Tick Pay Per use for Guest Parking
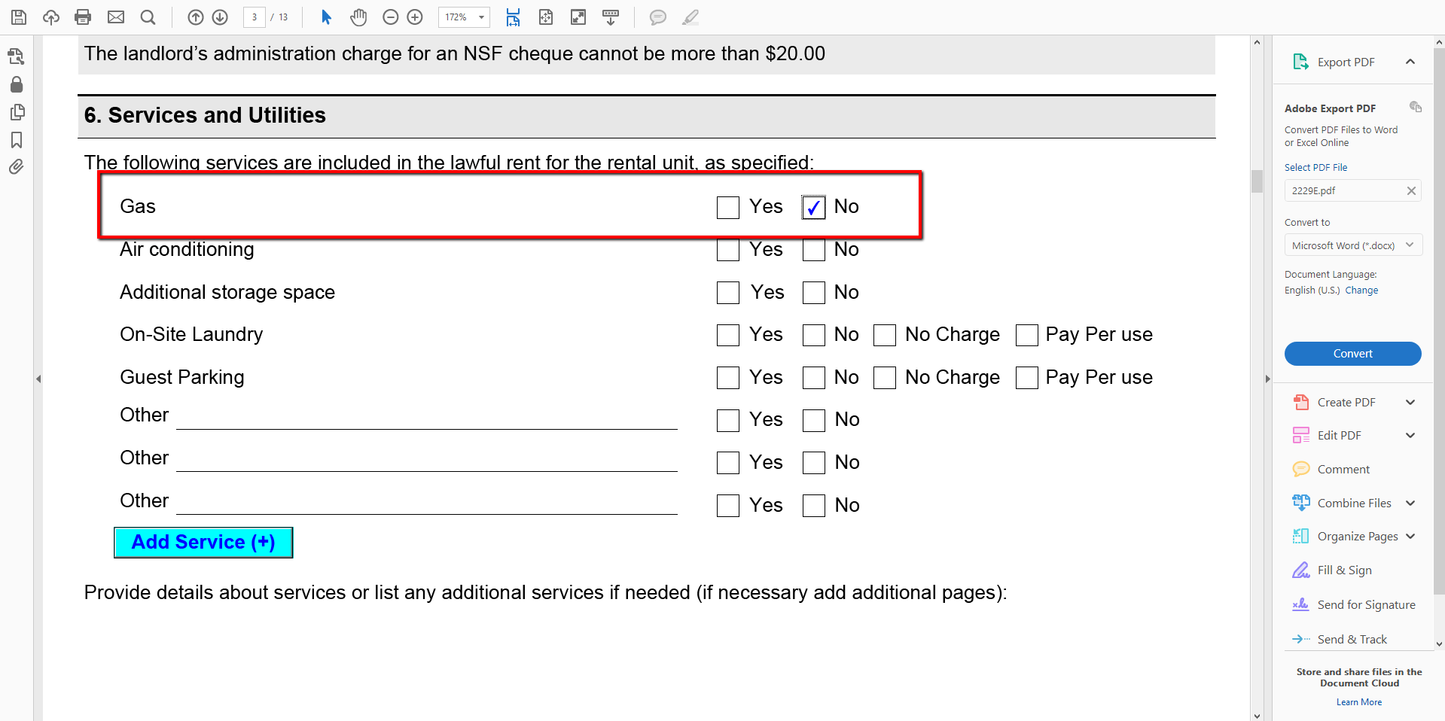Viewport: 1445px width, 721px height. [x=1026, y=378]
